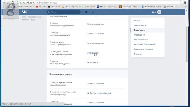Click Реклама footer link
The image size is (190, 107).
26,20
